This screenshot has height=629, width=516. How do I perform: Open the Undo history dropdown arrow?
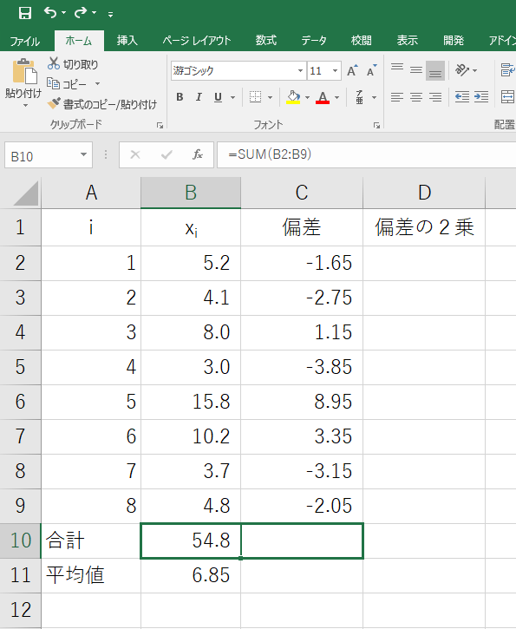(x=64, y=13)
